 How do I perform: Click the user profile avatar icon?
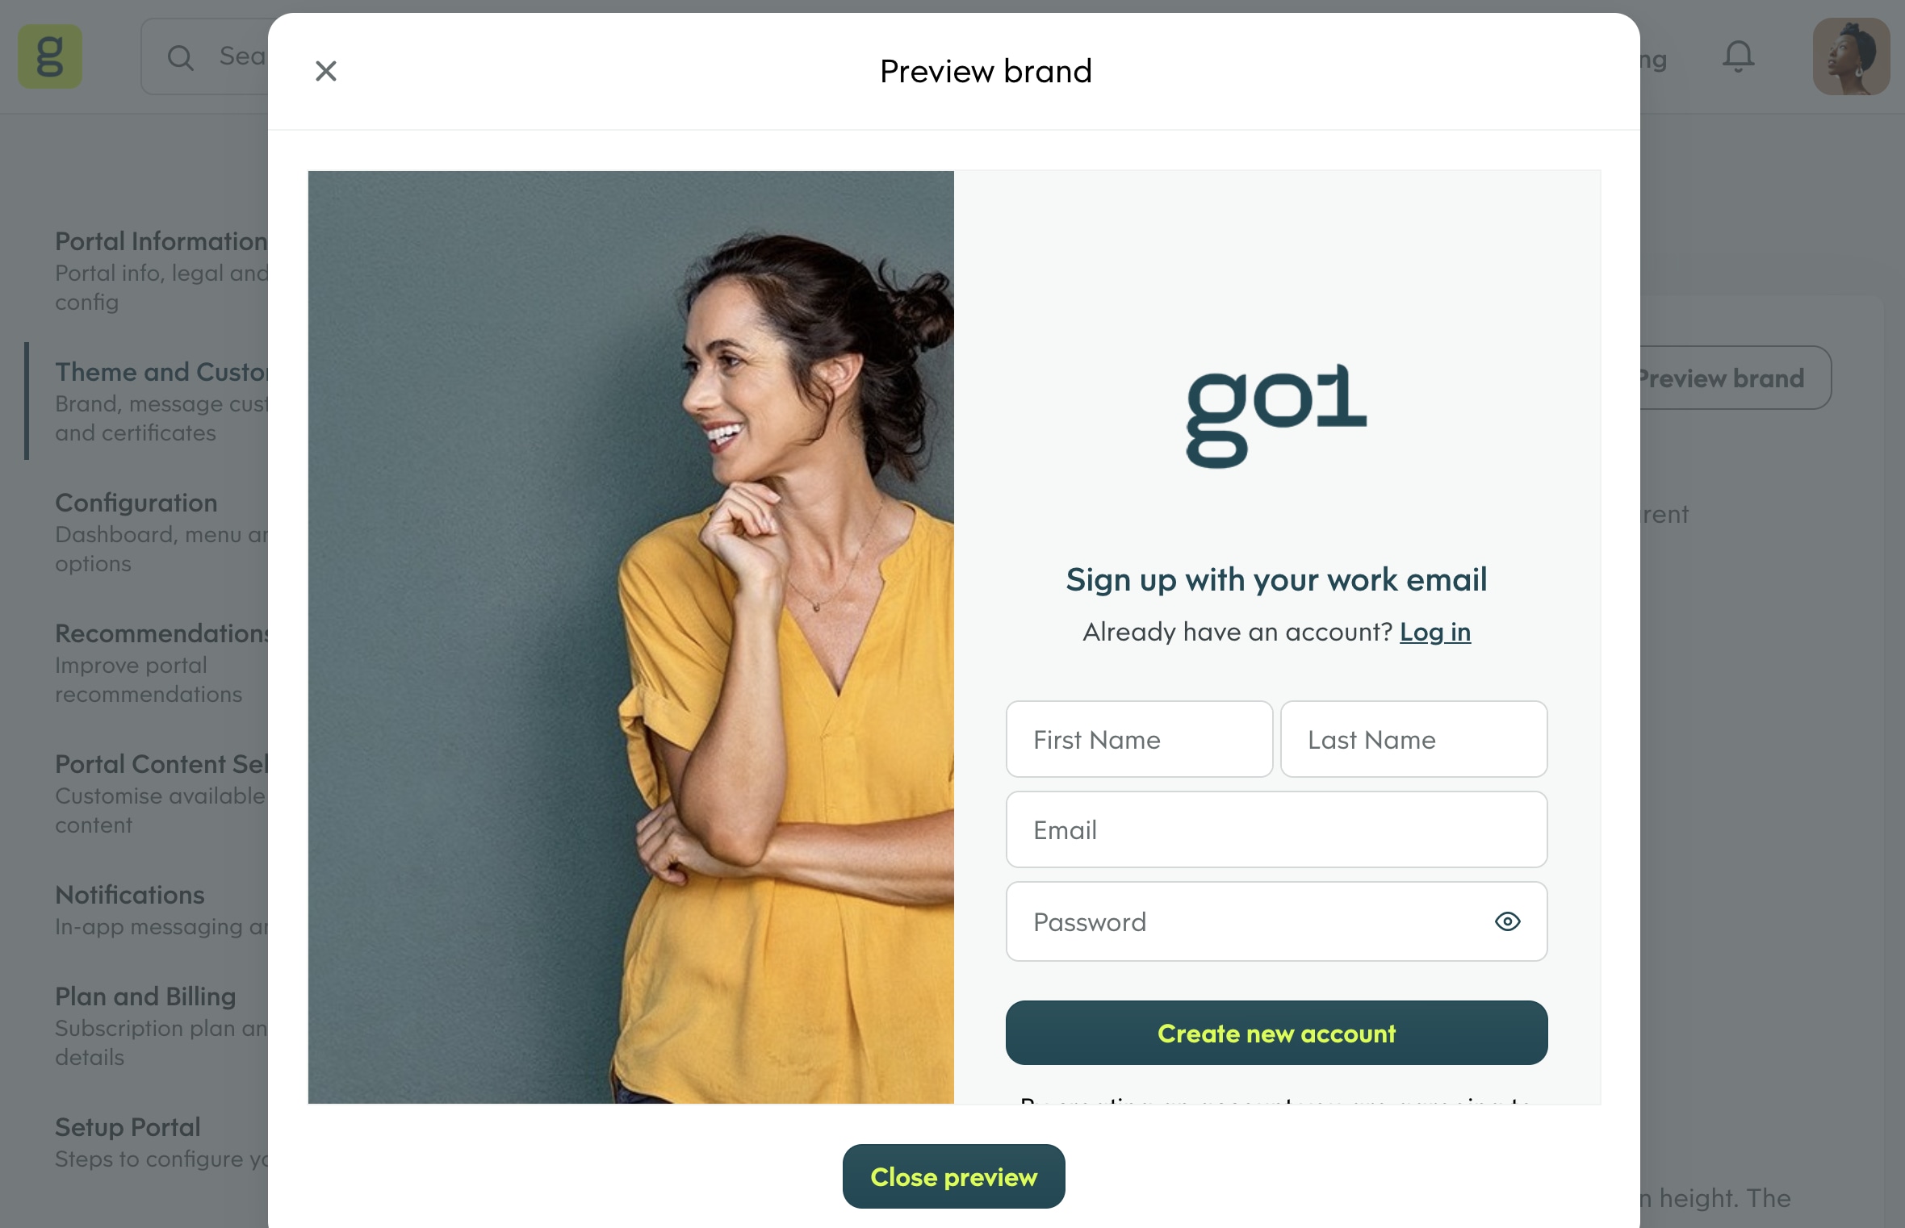tap(1849, 56)
